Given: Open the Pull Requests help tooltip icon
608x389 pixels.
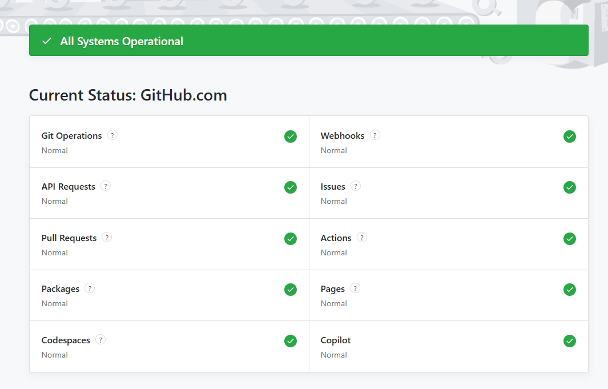Looking at the screenshot, I should (107, 238).
